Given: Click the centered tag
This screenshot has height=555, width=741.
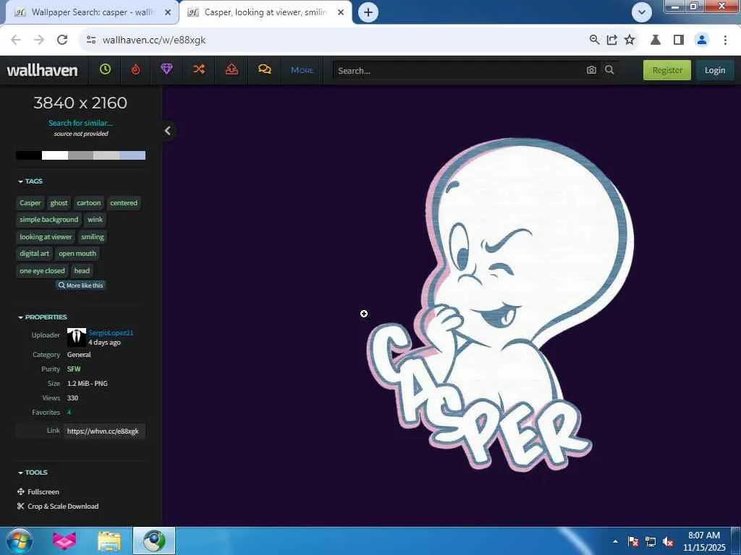Looking at the screenshot, I should (x=124, y=203).
